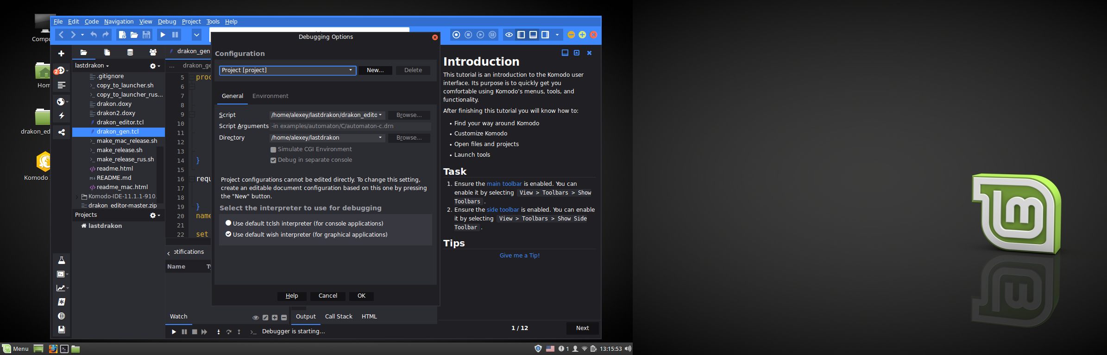Open the source control icon with badge 2

(x=61, y=71)
